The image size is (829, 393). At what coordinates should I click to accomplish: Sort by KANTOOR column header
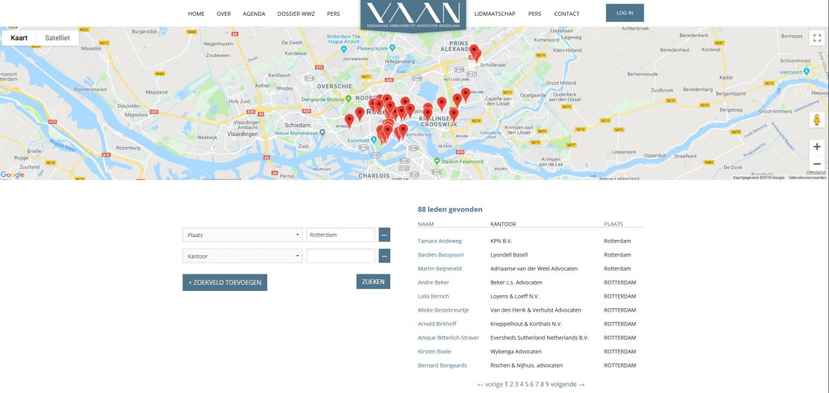click(503, 224)
